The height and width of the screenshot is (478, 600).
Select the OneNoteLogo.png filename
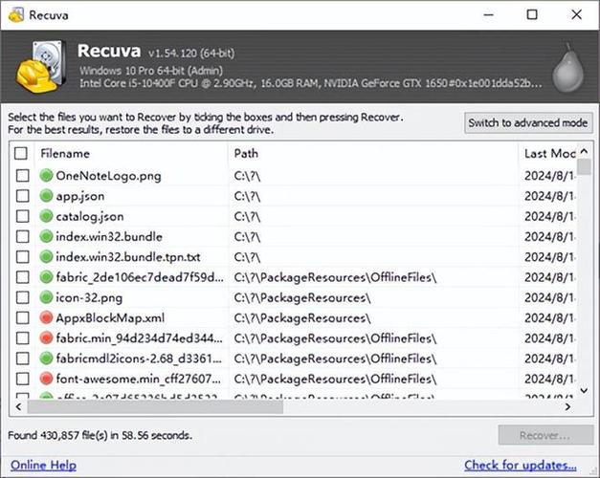108,176
